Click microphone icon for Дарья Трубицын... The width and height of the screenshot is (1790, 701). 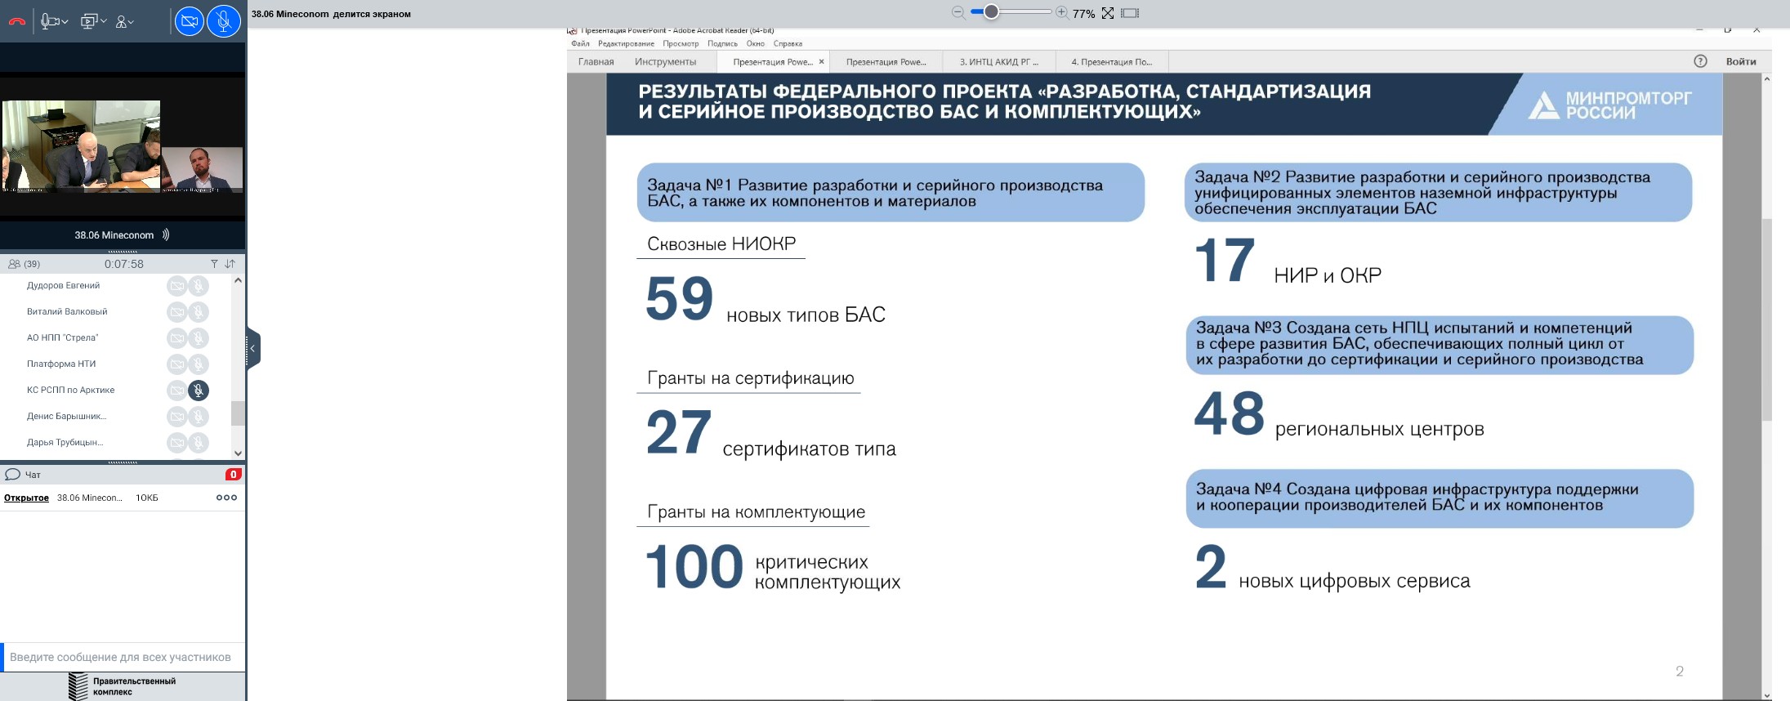(199, 443)
